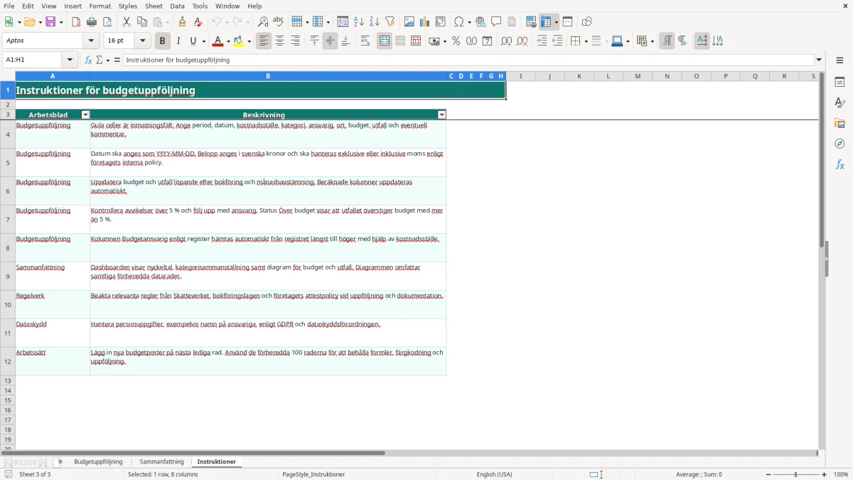Open font size dropdown arrow
The image size is (853, 480).
[x=143, y=41]
